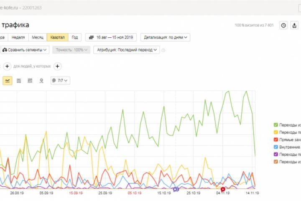
Task: Click the plus icon after 'для людей, у которых'
Action: tap(58, 66)
